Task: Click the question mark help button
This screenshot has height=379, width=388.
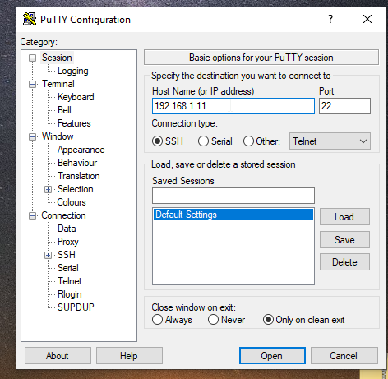Action: tap(330, 19)
